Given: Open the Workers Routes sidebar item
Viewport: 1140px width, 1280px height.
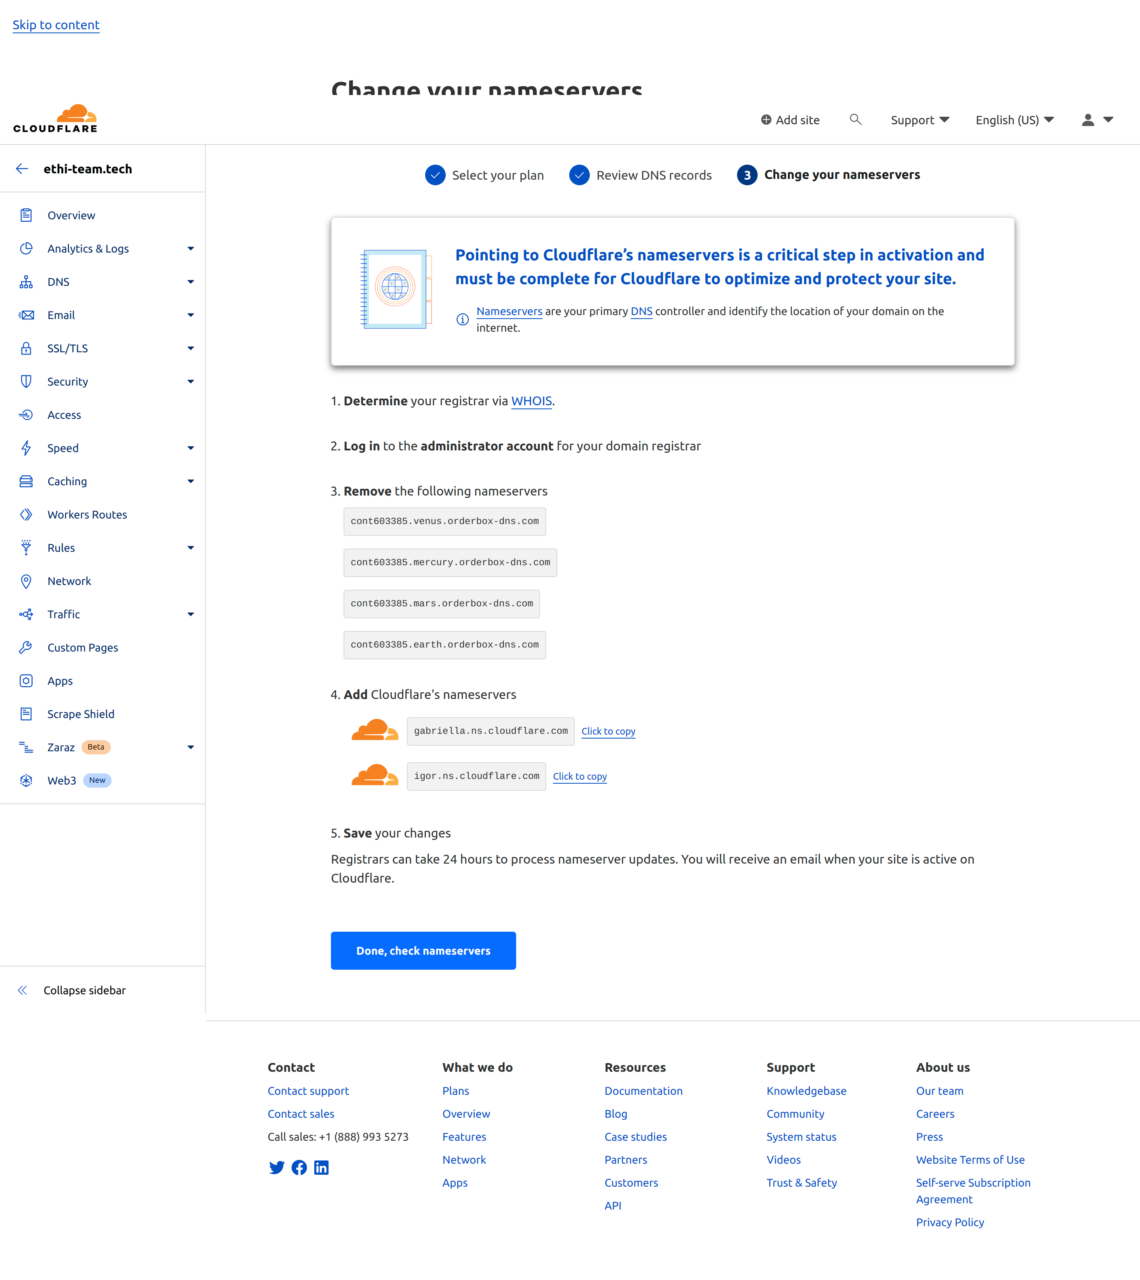Looking at the screenshot, I should click(103, 514).
